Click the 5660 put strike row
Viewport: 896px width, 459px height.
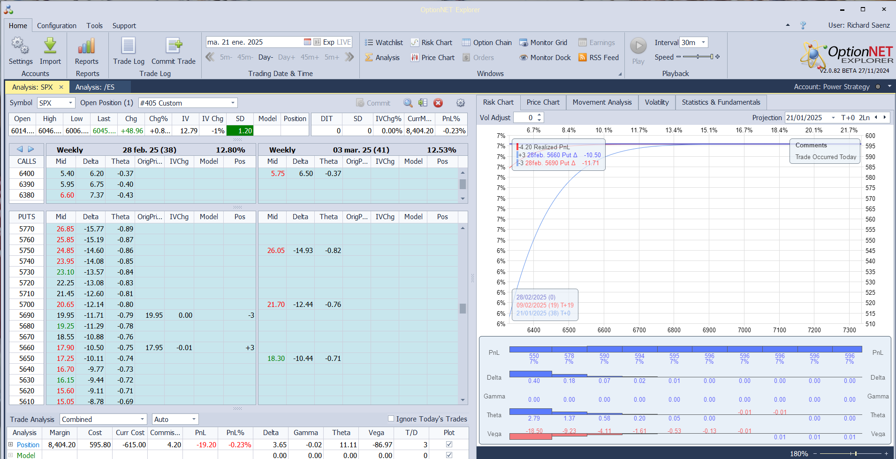[132, 348]
